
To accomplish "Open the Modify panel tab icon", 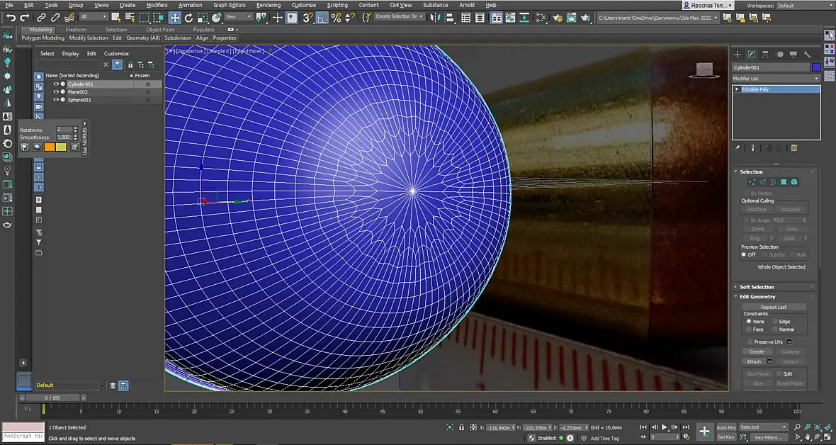I will pyautogui.click(x=751, y=55).
